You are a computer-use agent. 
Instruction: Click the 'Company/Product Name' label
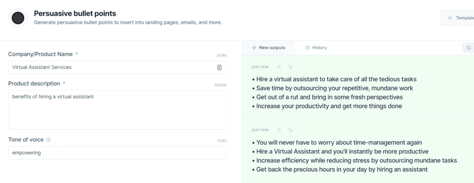(x=41, y=55)
